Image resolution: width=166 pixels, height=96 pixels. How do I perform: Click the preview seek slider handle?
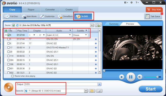pos(104,71)
